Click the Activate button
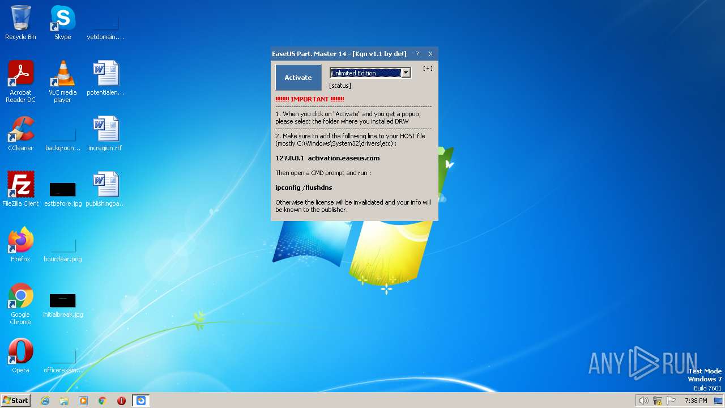725x408 pixels. [x=298, y=78]
